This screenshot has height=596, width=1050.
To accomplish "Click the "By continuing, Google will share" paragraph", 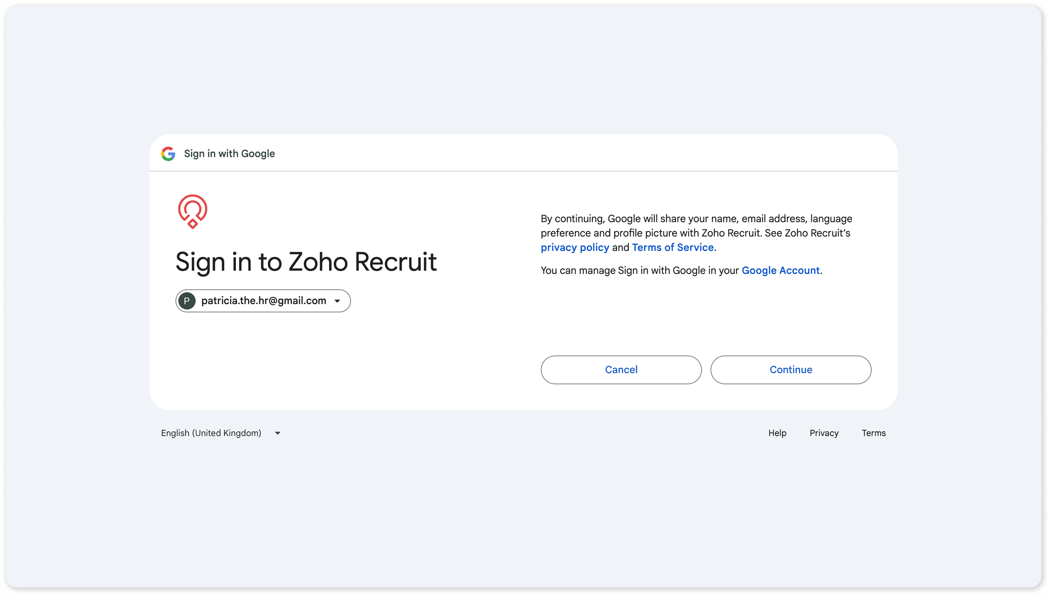I will click(x=696, y=225).
